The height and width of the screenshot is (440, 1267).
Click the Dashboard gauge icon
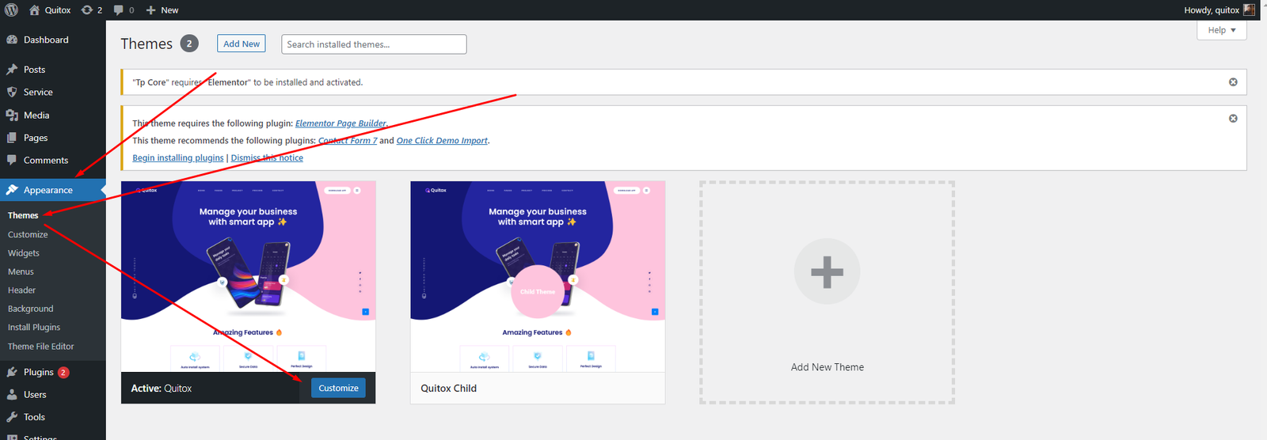[x=12, y=40]
